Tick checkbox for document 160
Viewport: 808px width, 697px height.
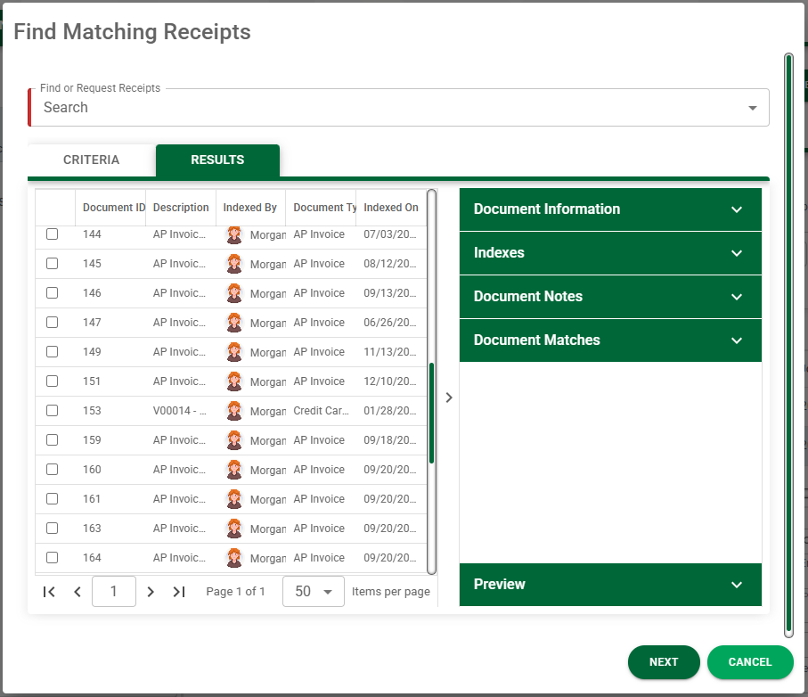[52, 469]
